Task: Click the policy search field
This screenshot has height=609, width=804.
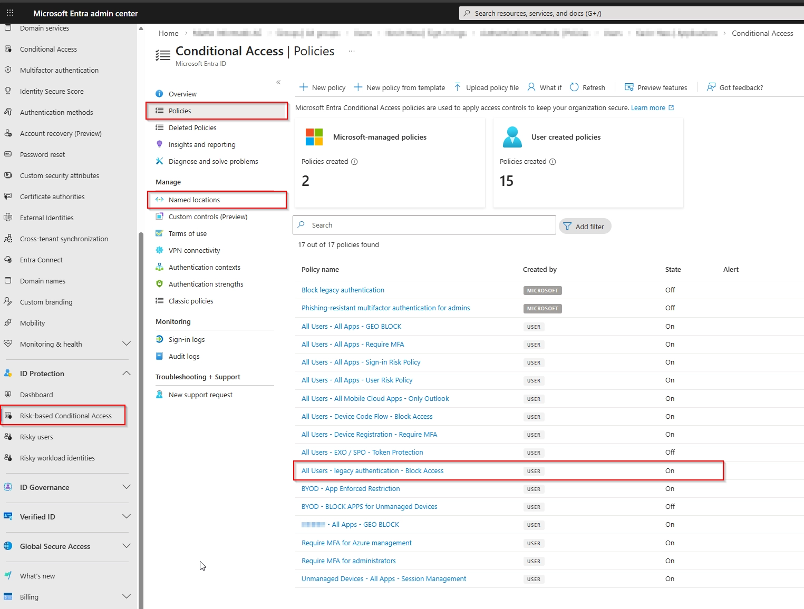Action: click(x=423, y=225)
